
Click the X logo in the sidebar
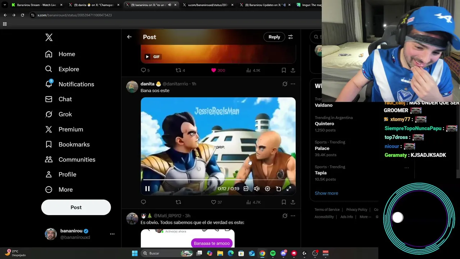(49, 37)
